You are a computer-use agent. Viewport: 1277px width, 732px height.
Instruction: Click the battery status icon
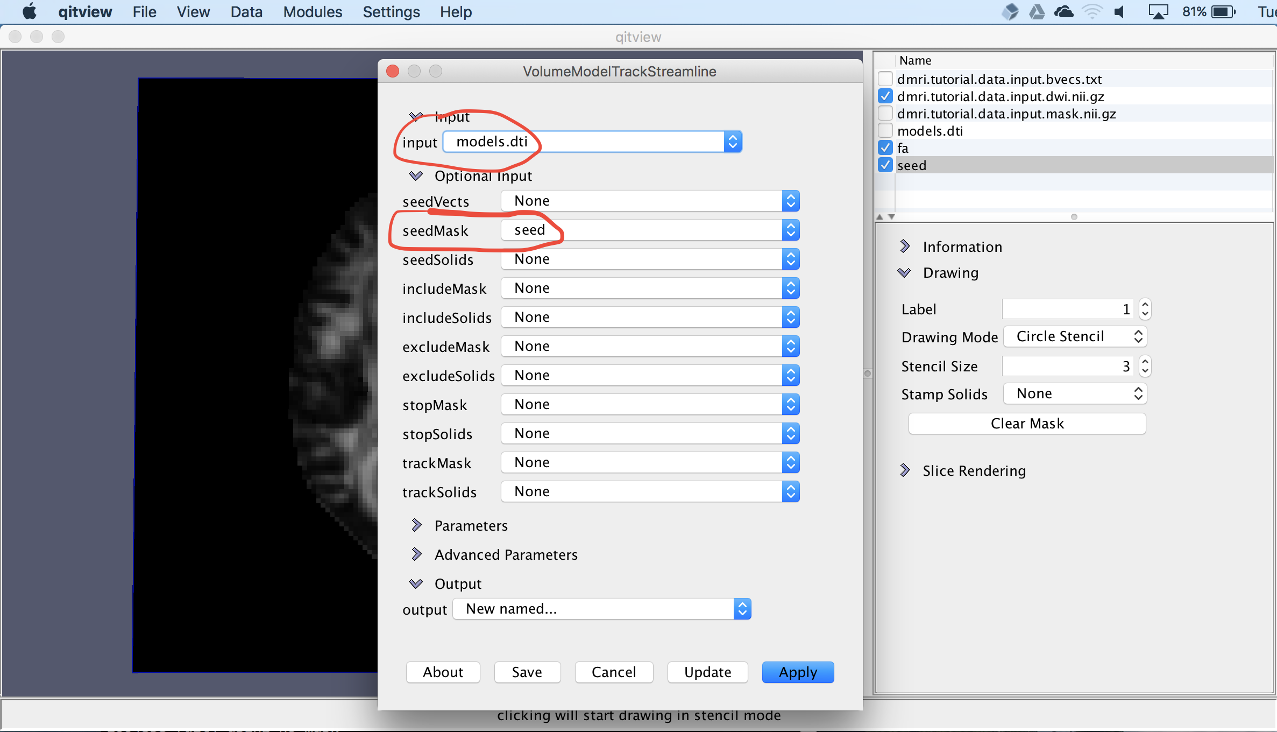[1224, 12]
